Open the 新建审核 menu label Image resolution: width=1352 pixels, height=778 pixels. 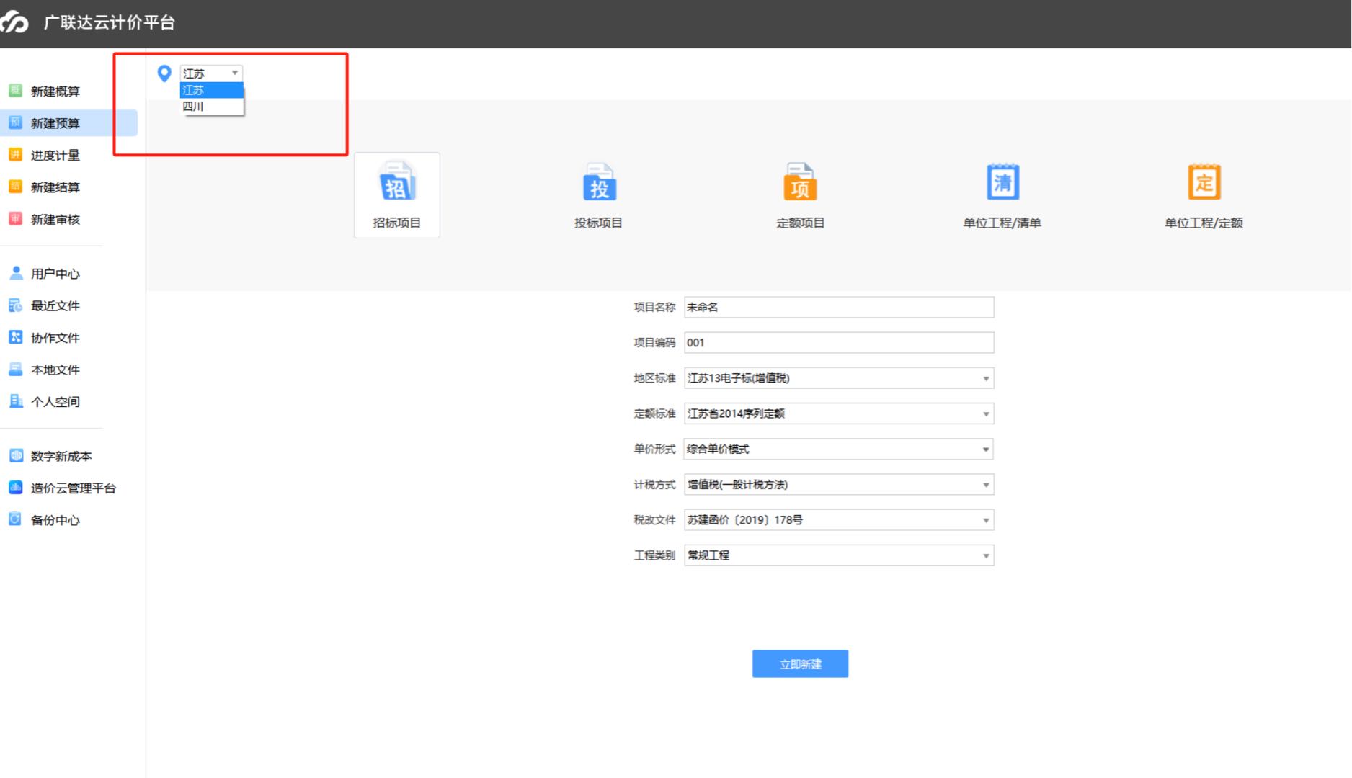pos(55,220)
